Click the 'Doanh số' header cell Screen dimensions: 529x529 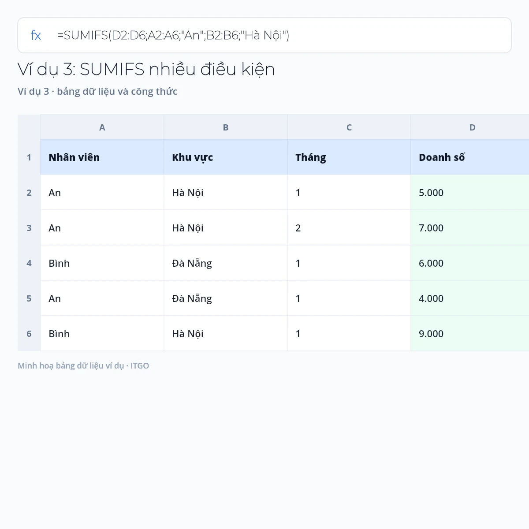point(470,157)
